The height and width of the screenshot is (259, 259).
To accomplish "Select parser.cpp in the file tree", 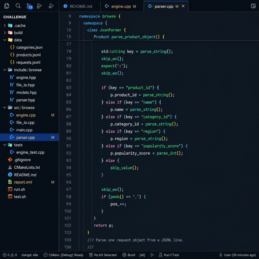I will click(29, 137).
